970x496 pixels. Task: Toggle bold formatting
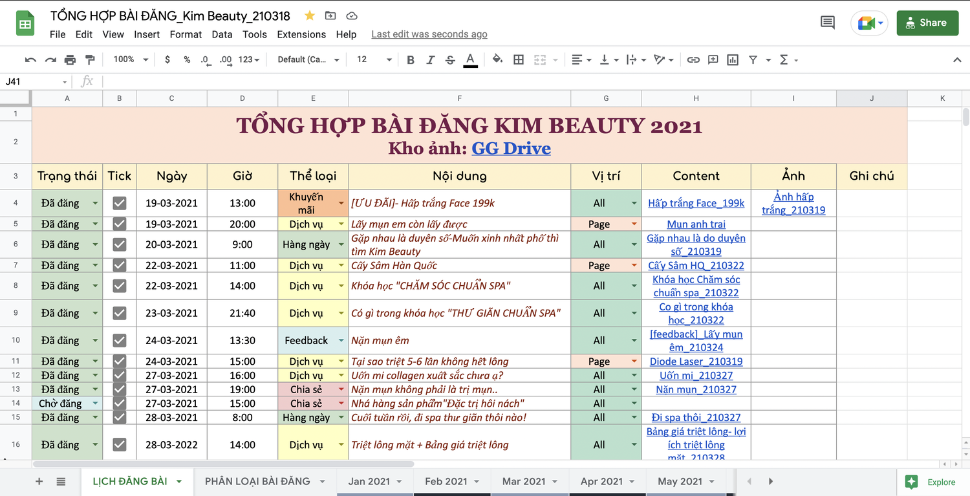click(411, 59)
